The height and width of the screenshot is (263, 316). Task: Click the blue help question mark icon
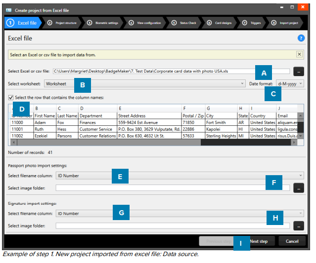point(300,38)
